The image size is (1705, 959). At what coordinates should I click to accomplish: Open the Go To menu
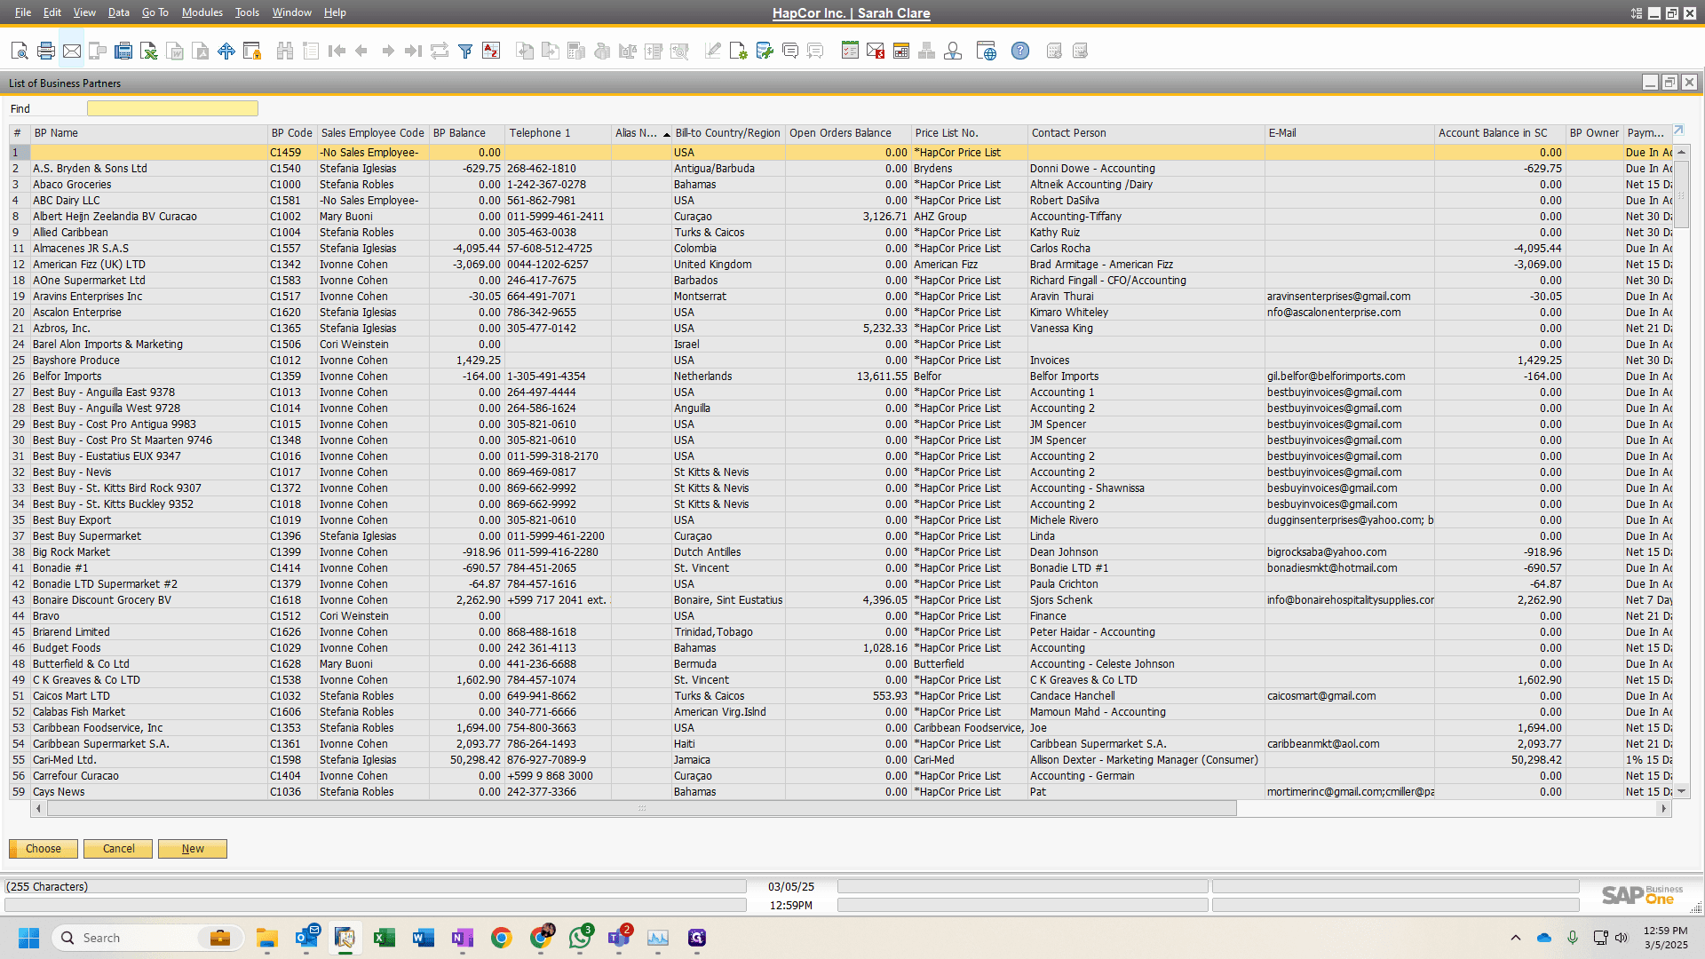coord(155,12)
